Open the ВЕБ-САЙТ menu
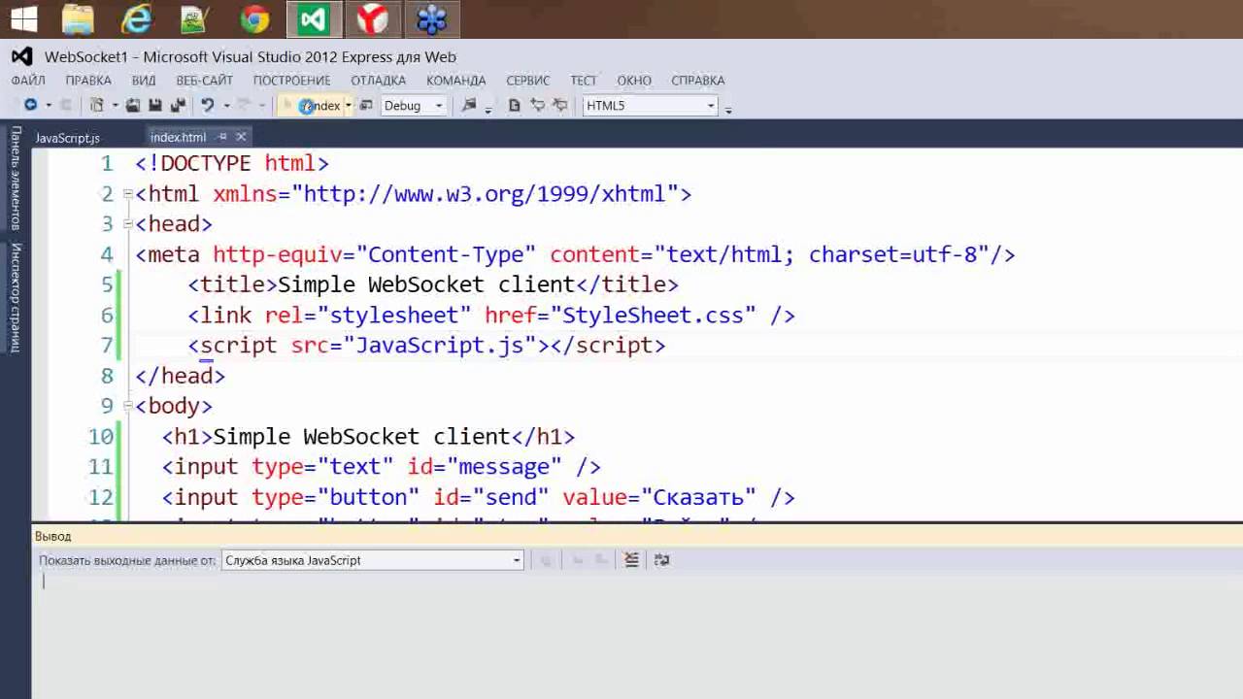This screenshot has width=1243, height=699. (204, 81)
